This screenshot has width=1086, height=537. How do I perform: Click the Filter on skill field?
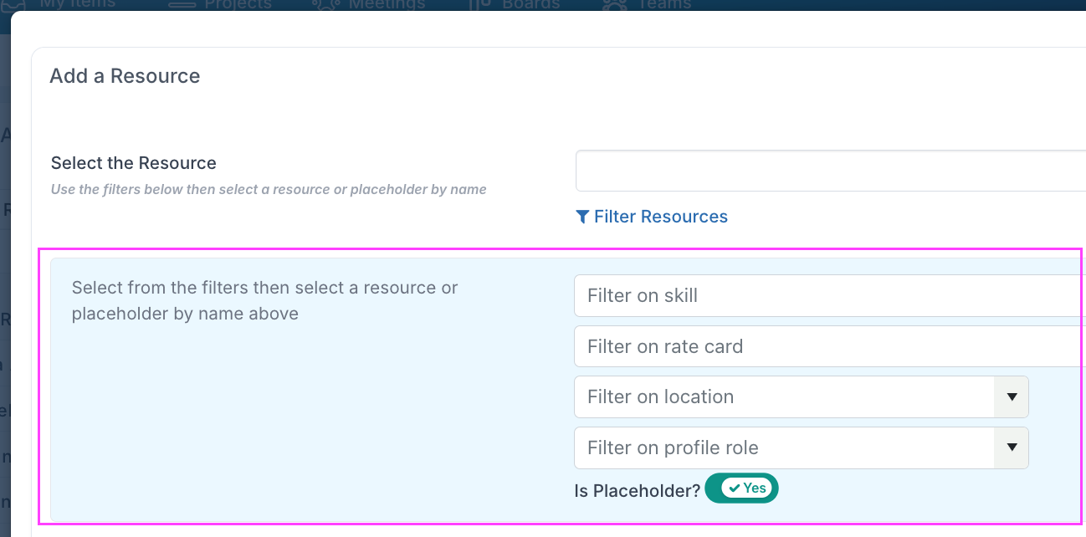coord(830,296)
